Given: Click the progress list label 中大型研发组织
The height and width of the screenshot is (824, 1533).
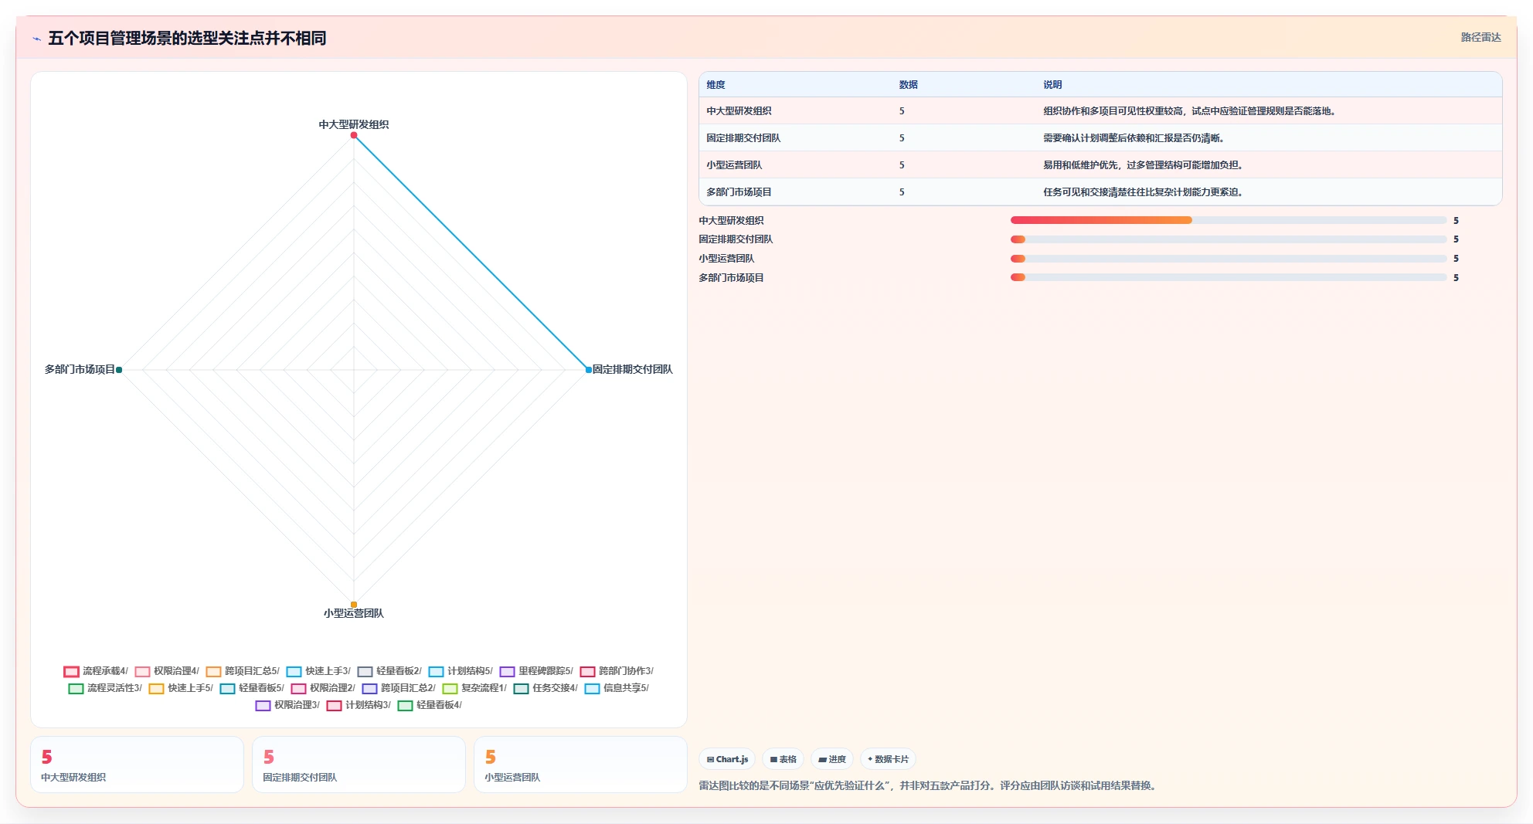Looking at the screenshot, I should [731, 221].
